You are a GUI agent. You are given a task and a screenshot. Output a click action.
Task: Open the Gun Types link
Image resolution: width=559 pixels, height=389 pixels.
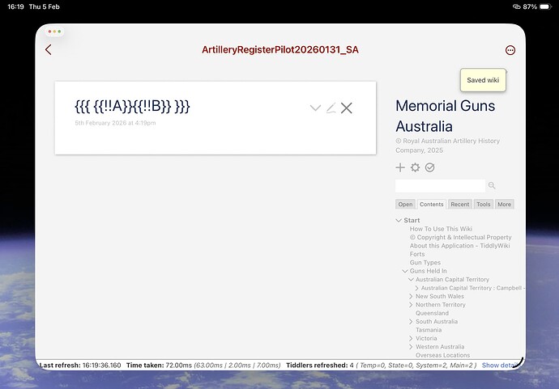424,263
